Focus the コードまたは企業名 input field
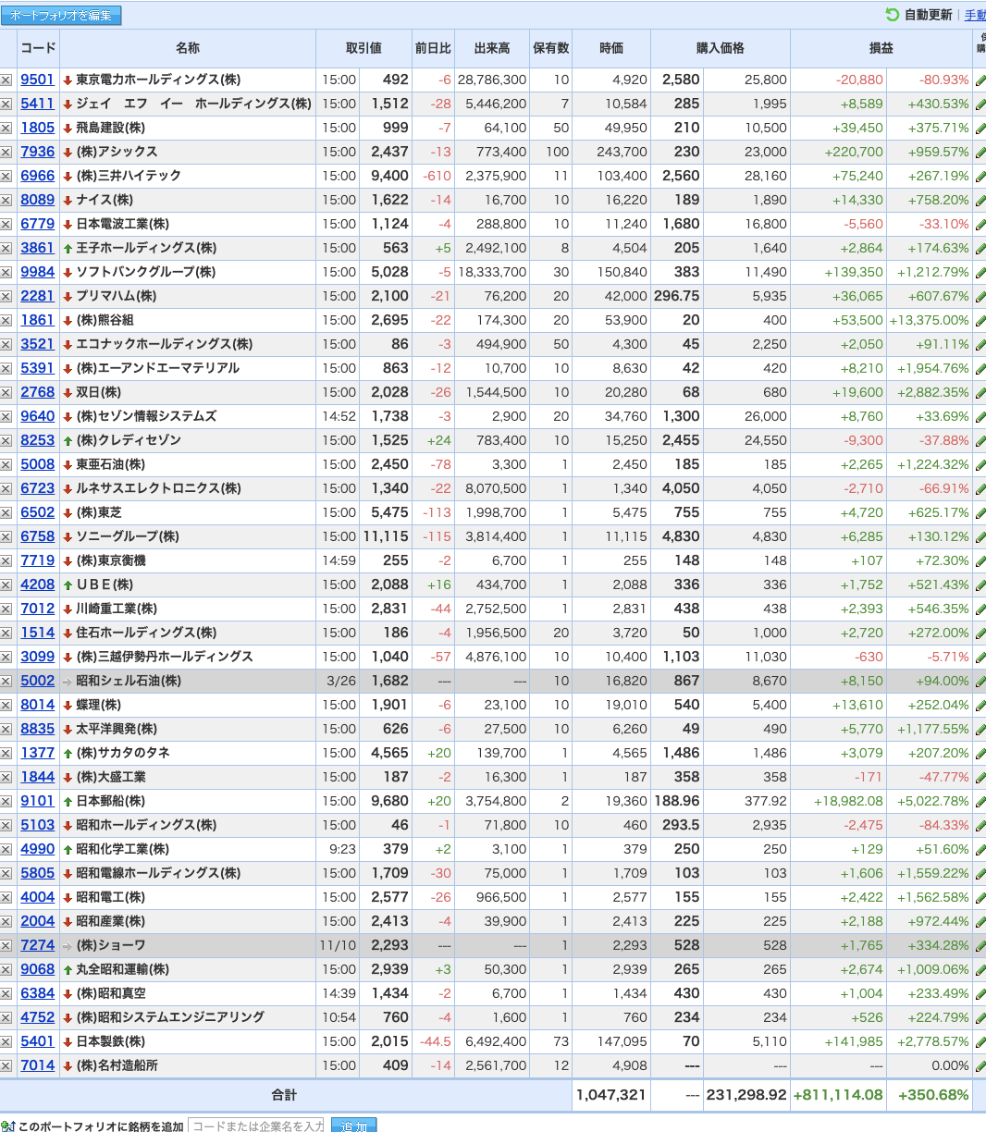Screen dimensions: 986x1132 [256, 1126]
